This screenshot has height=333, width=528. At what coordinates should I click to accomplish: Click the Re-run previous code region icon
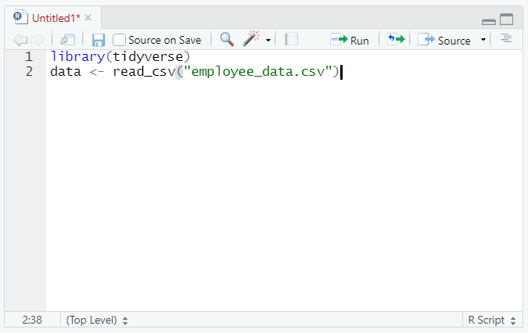396,40
